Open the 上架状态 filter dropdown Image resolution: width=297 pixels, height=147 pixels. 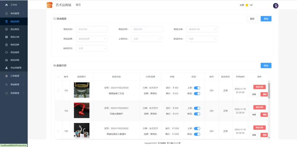[147, 39]
